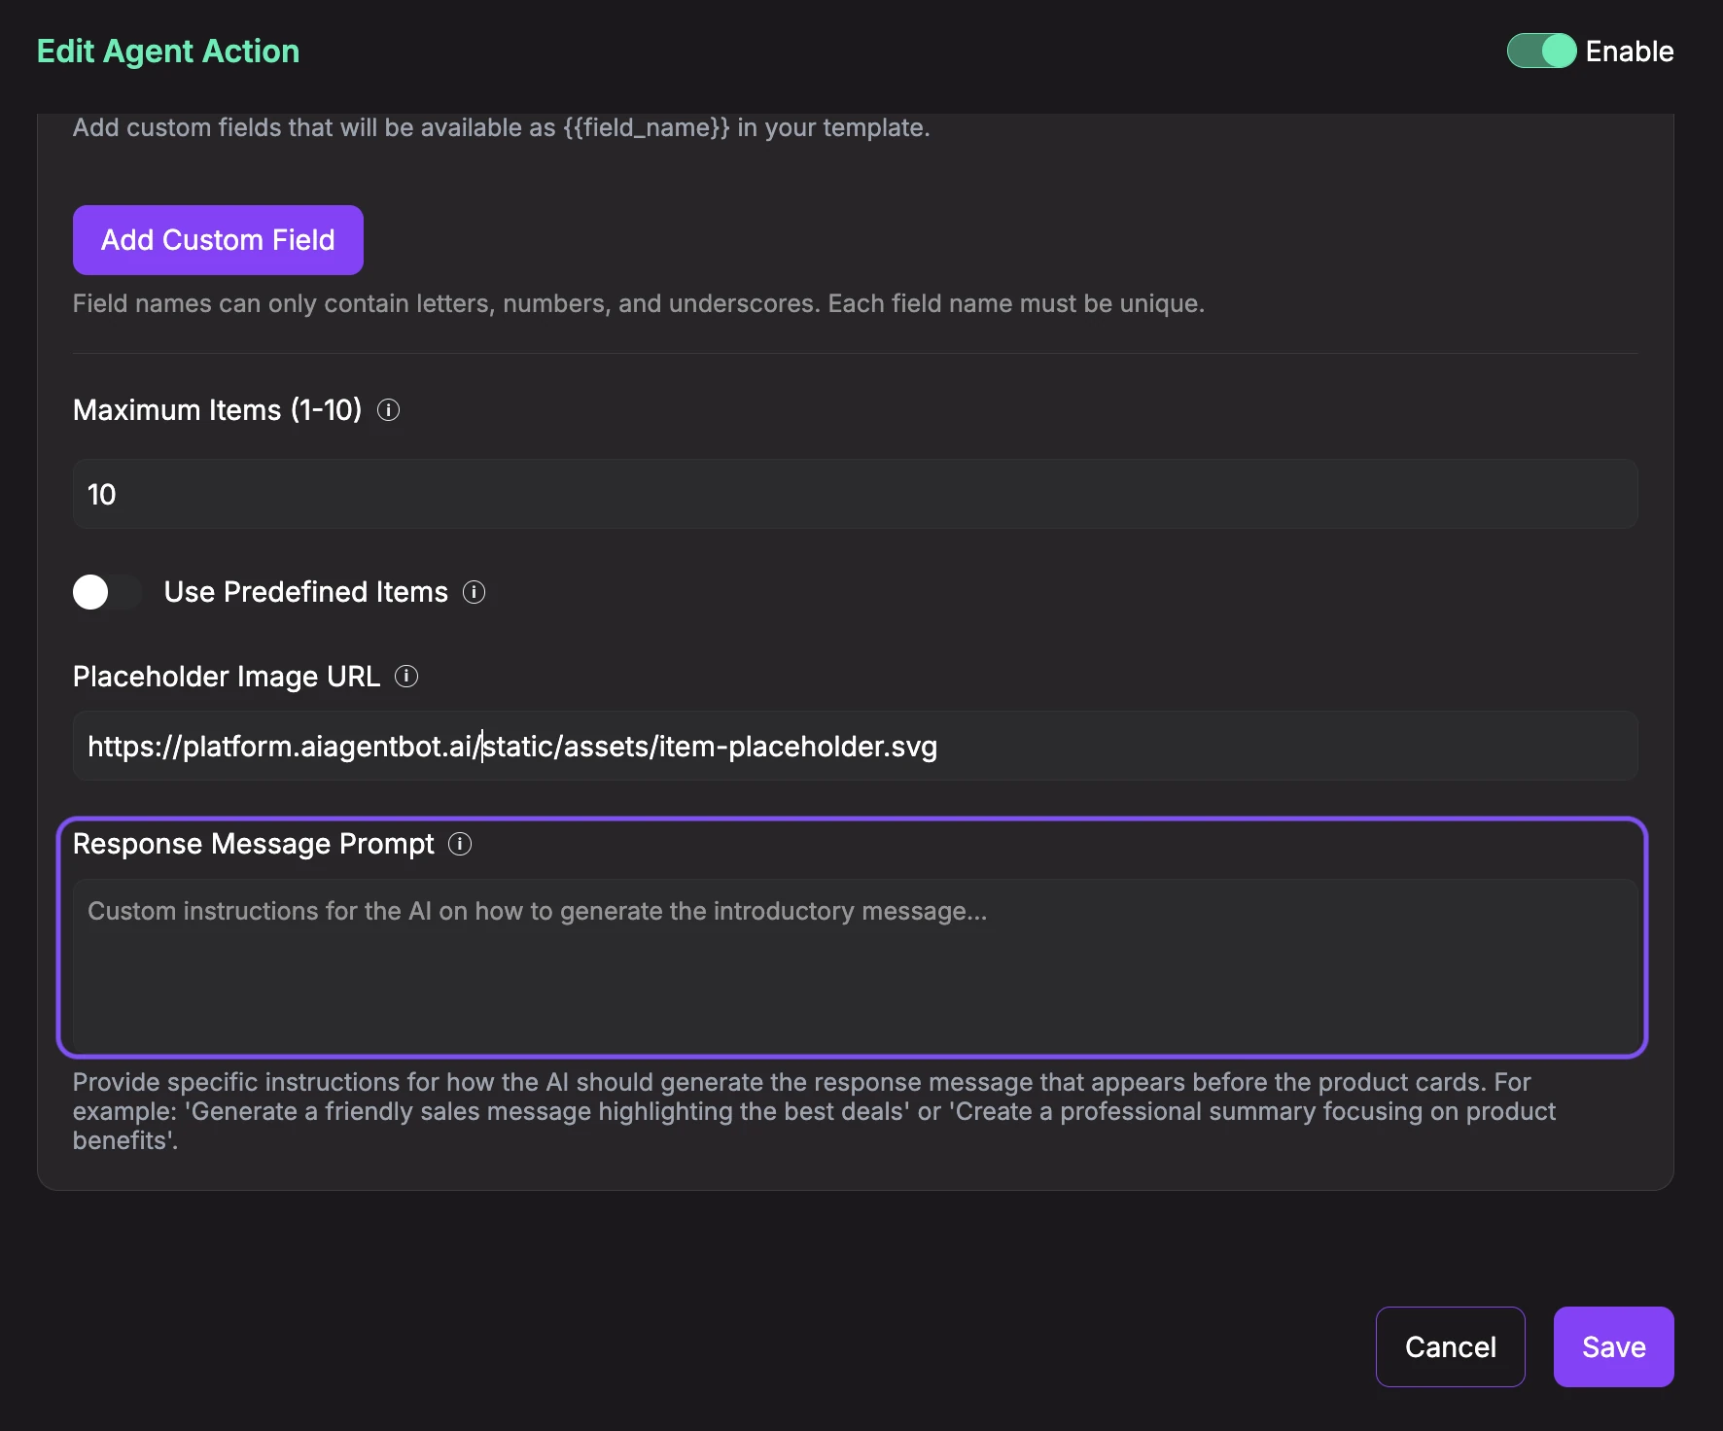Focus the Maximum Items value field
This screenshot has height=1431, width=1723.
854,494
